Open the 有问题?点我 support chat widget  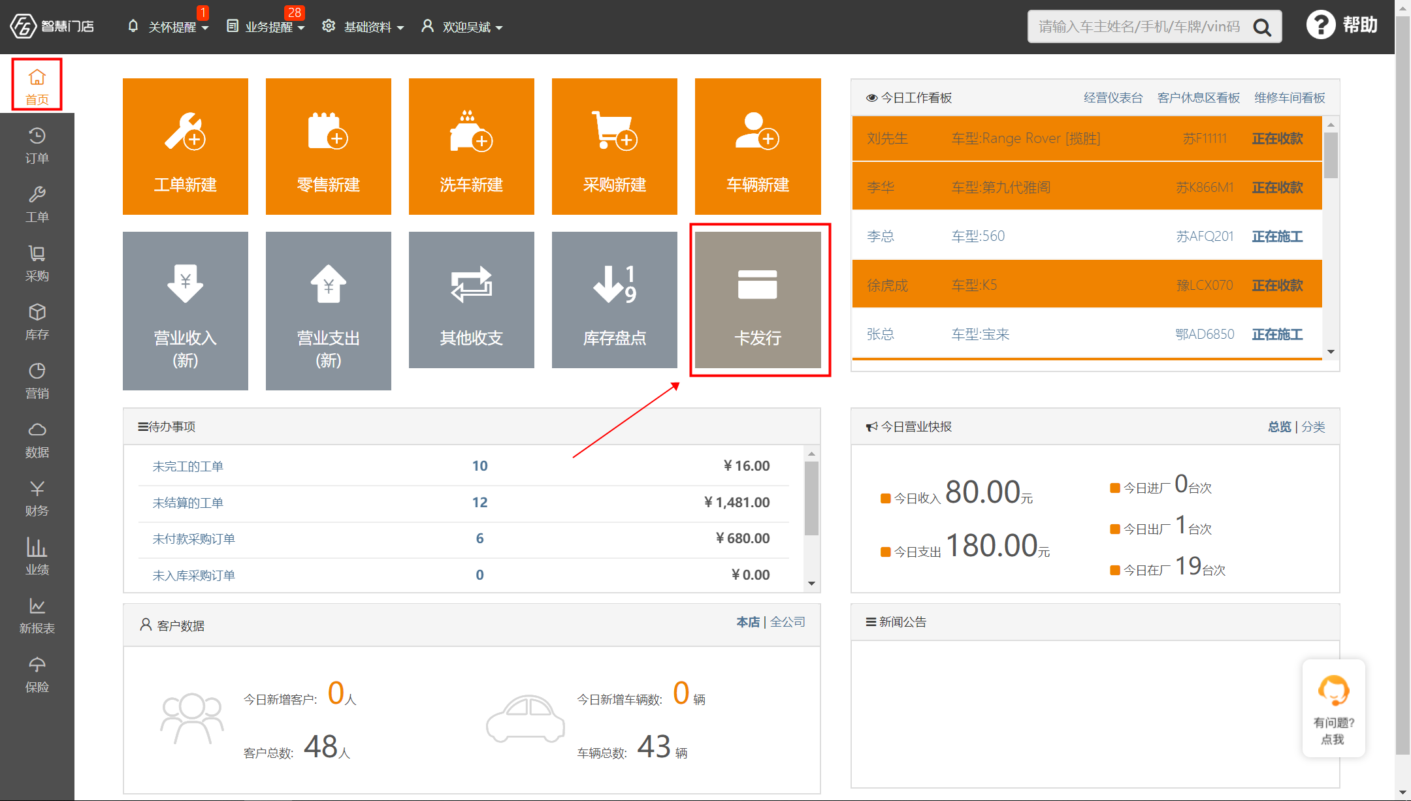1333,708
